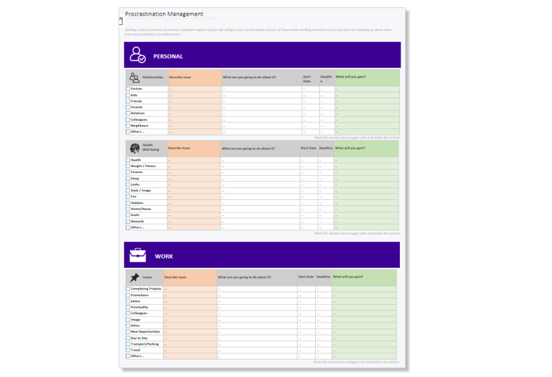Check the Fun checkbox
The image size is (552, 377).
point(128,197)
